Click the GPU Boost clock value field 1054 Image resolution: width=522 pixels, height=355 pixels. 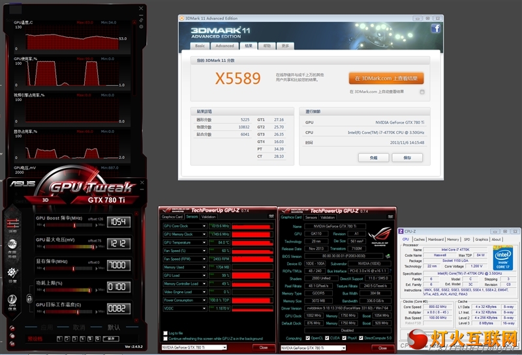tap(119, 221)
